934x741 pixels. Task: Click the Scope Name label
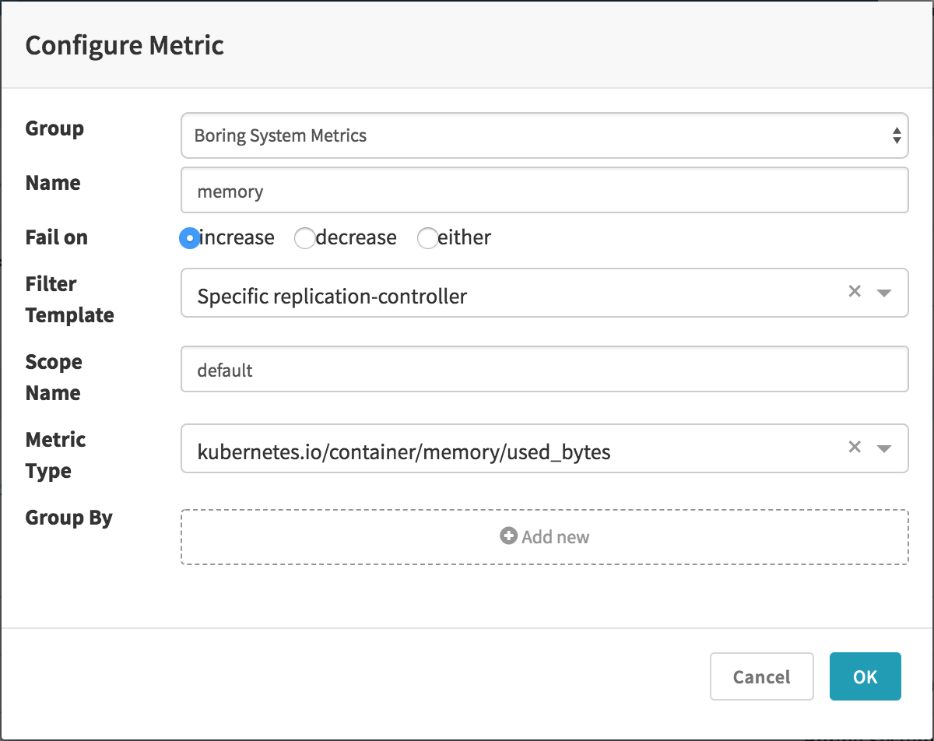(x=54, y=378)
